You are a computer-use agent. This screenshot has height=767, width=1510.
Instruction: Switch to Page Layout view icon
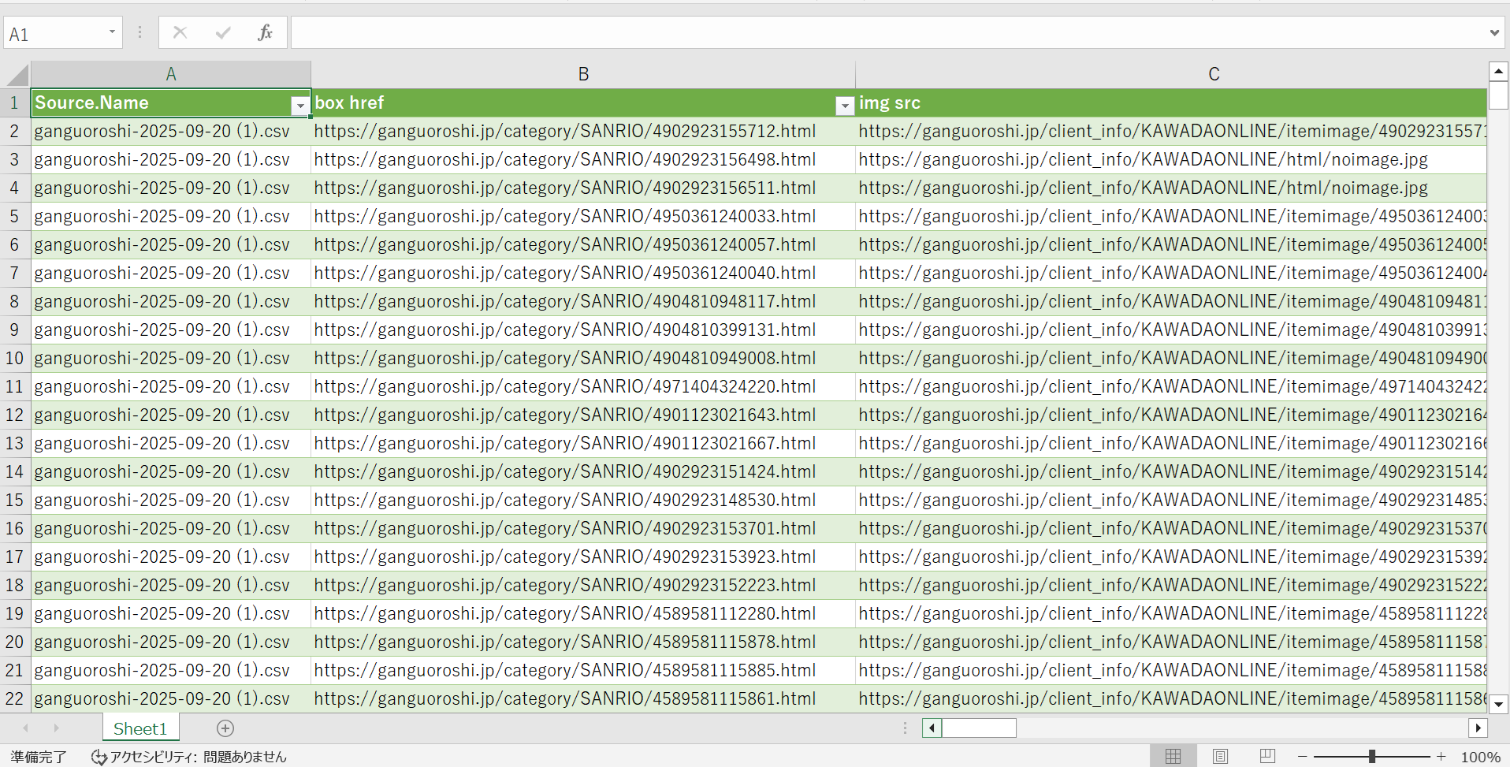point(1220,757)
